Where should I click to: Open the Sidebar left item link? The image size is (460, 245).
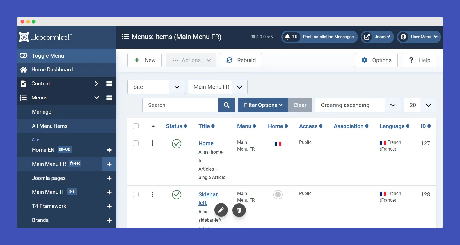[208, 199]
